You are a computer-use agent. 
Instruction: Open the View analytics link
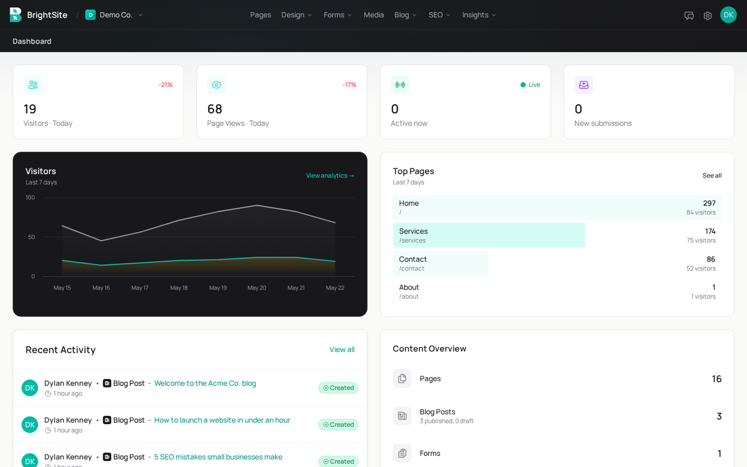(x=330, y=176)
